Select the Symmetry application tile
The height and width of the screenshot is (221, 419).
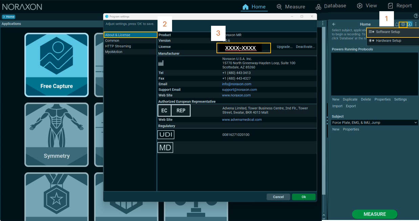click(57, 135)
